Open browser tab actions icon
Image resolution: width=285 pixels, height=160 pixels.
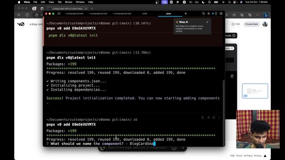pos(42,9)
